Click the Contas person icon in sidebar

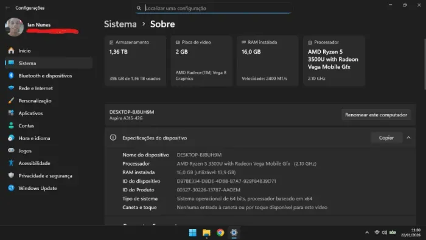[x=11, y=125]
